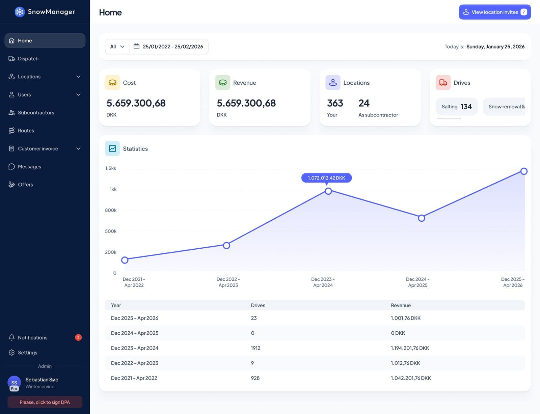Open Subcontractors menu item
540x414 pixels.
point(45,112)
